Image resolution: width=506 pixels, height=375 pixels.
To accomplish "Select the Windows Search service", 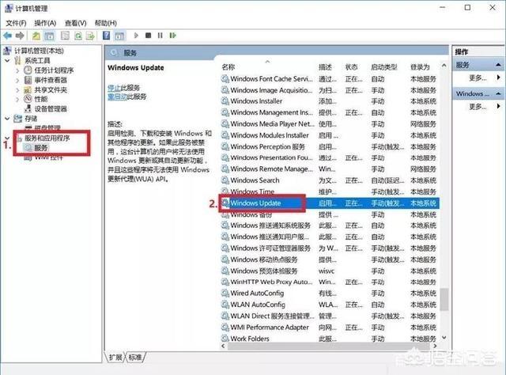I will click(x=329, y=180).
